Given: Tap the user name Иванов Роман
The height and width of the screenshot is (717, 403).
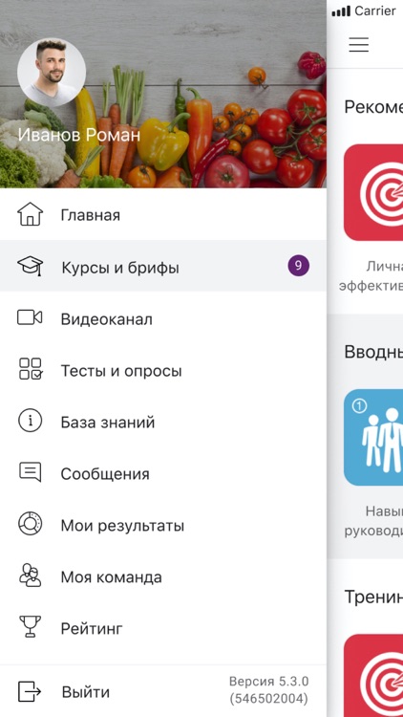Looking at the screenshot, I should (78, 135).
